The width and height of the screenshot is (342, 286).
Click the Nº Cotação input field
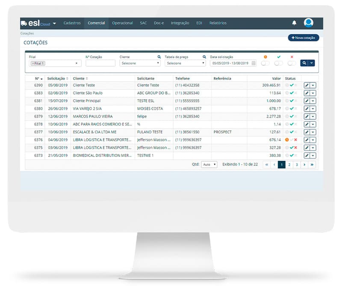[100, 63]
